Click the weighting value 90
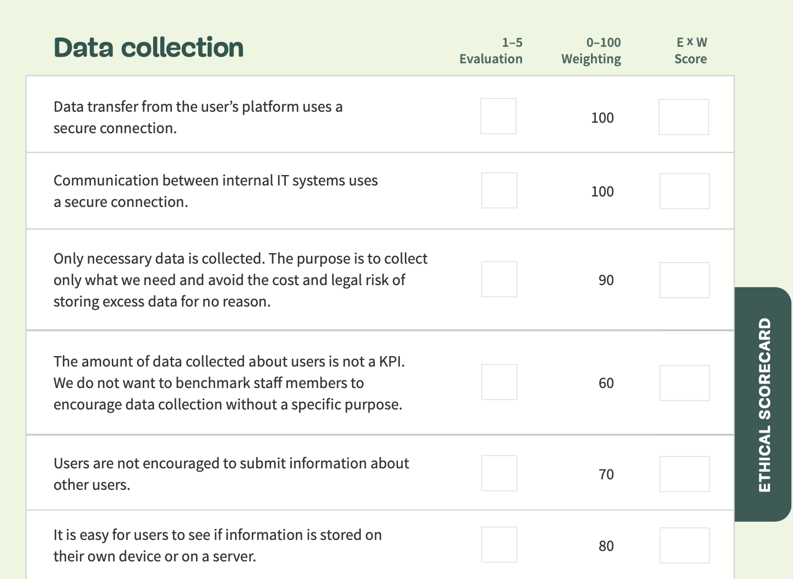 606,280
